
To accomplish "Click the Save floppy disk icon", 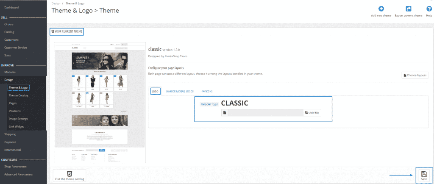I will click(x=424, y=174).
